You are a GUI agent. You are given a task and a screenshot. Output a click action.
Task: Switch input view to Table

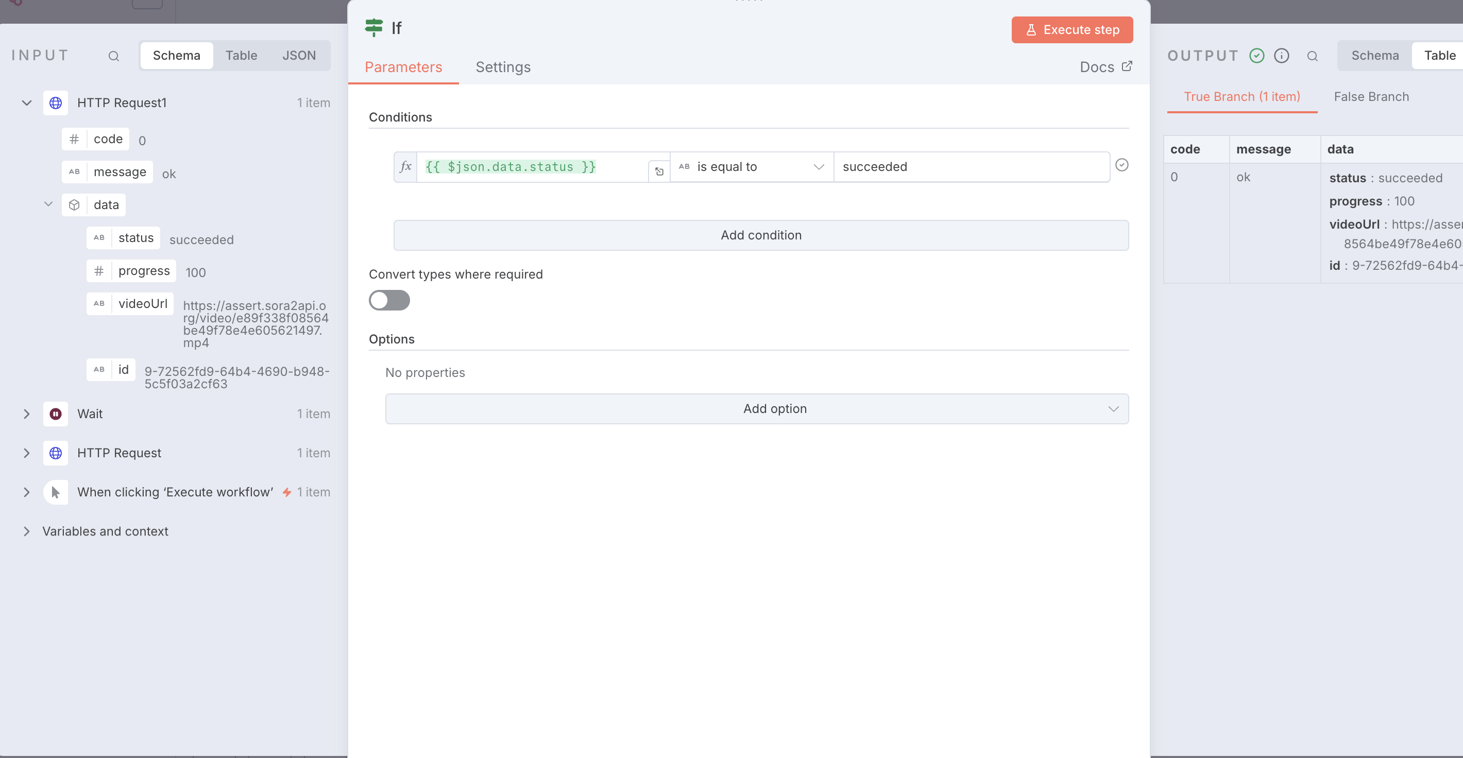[x=241, y=56]
